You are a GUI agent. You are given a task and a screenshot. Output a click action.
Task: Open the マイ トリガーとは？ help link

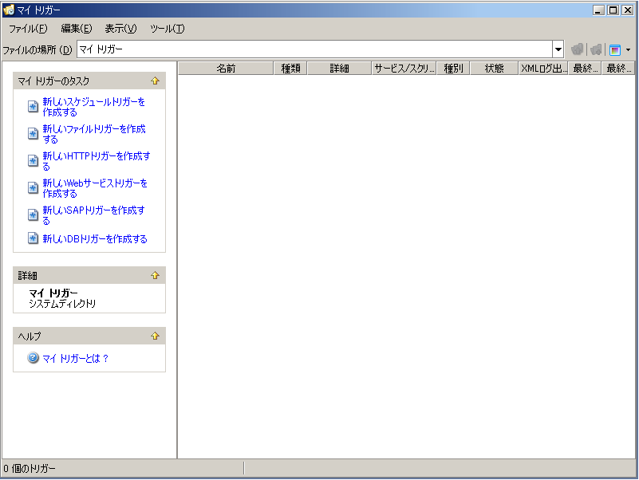[76, 359]
